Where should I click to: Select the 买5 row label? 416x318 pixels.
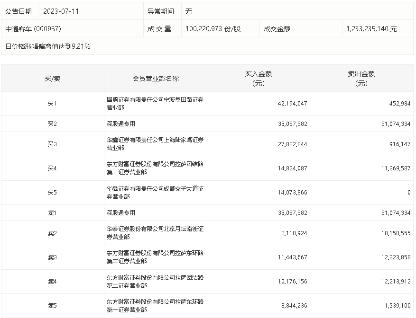coord(52,193)
